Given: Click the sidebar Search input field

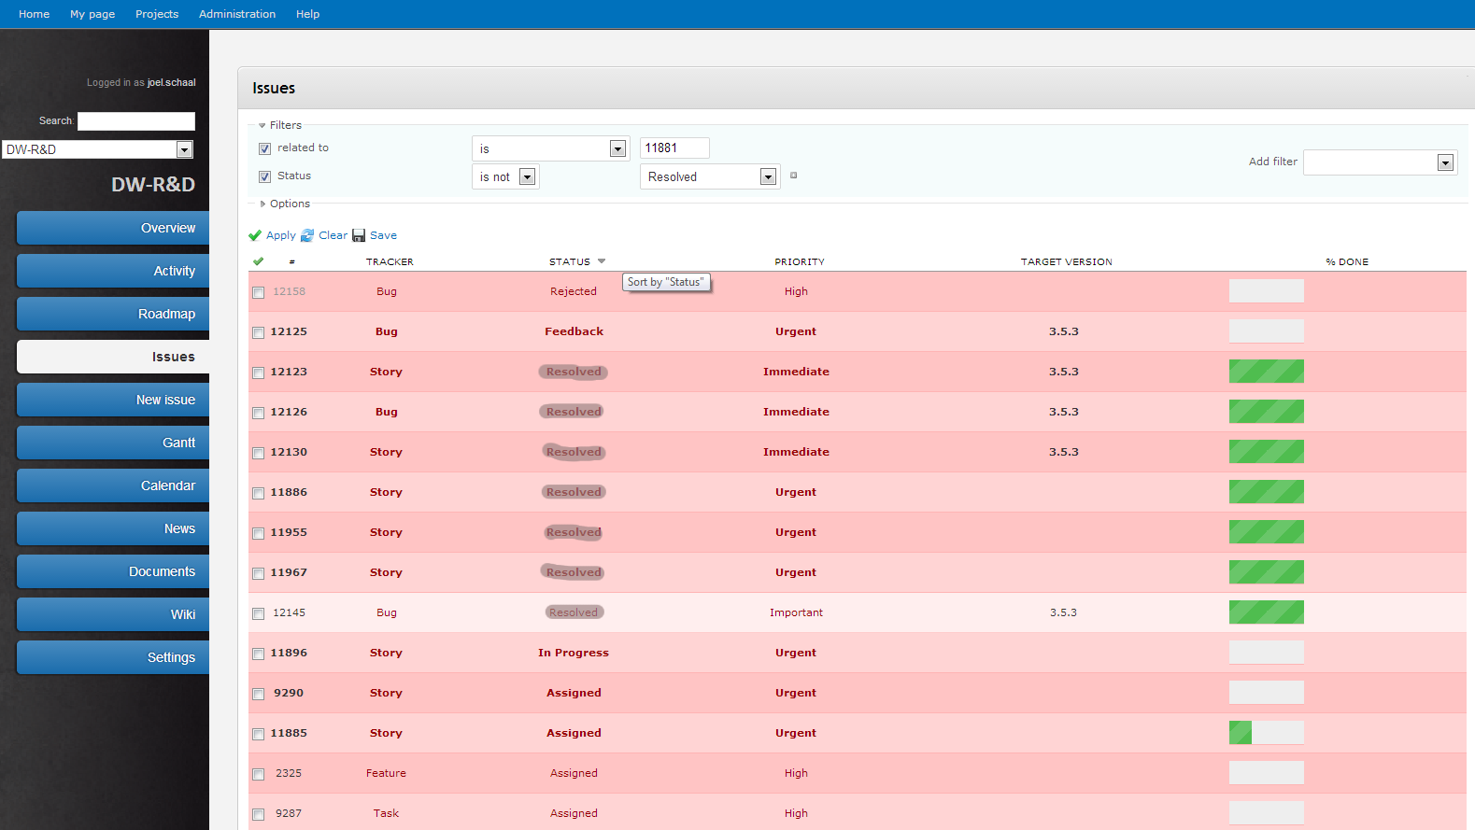Looking at the screenshot, I should click(x=136, y=121).
